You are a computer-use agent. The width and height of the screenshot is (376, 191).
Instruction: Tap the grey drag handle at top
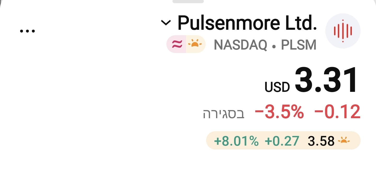click(x=188, y=1)
